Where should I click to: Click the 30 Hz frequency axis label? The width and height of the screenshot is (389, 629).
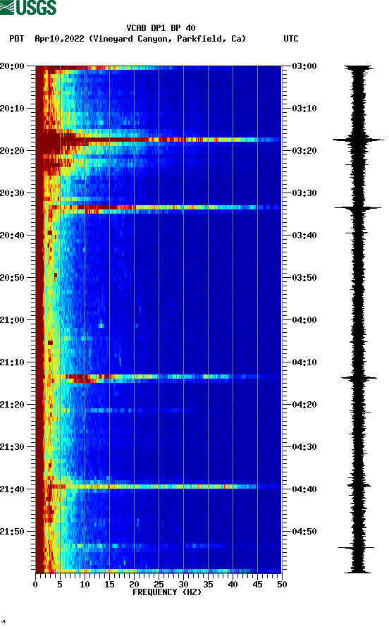tap(183, 585)
